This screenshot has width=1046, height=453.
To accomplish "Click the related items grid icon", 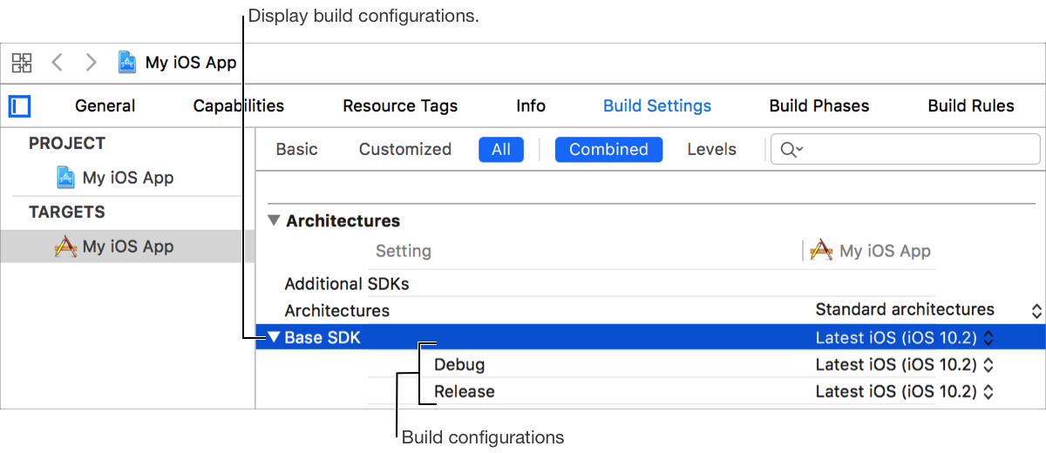I will point(22,63).
